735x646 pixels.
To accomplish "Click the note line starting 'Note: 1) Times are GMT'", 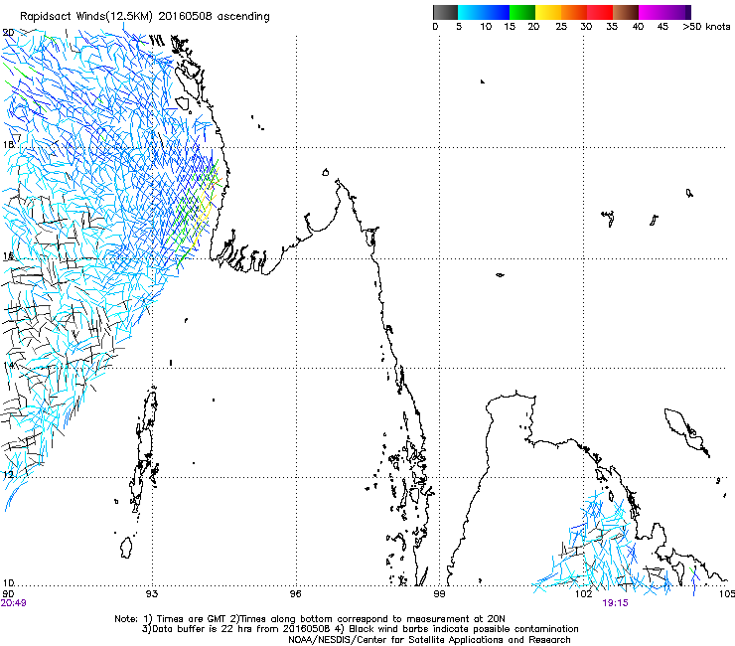I will (x=310, y=619).
